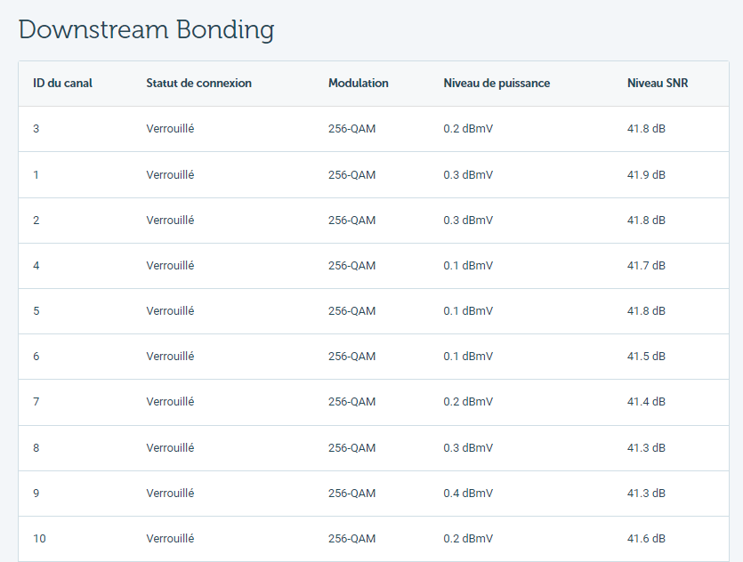Image resolution: width=743 pixels, height=562 pixels.
Task: Click the 0.4 dBmV power level cell
Action: (x=468, y=494)
